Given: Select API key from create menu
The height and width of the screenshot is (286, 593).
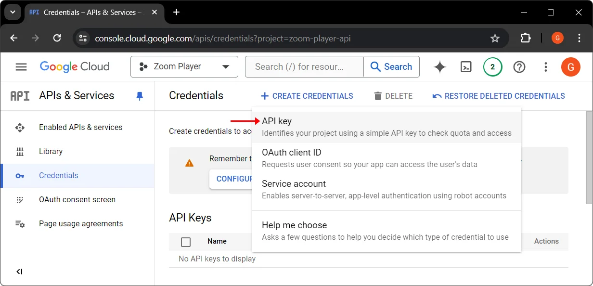Looking at the screenshot, I should 387,127.
